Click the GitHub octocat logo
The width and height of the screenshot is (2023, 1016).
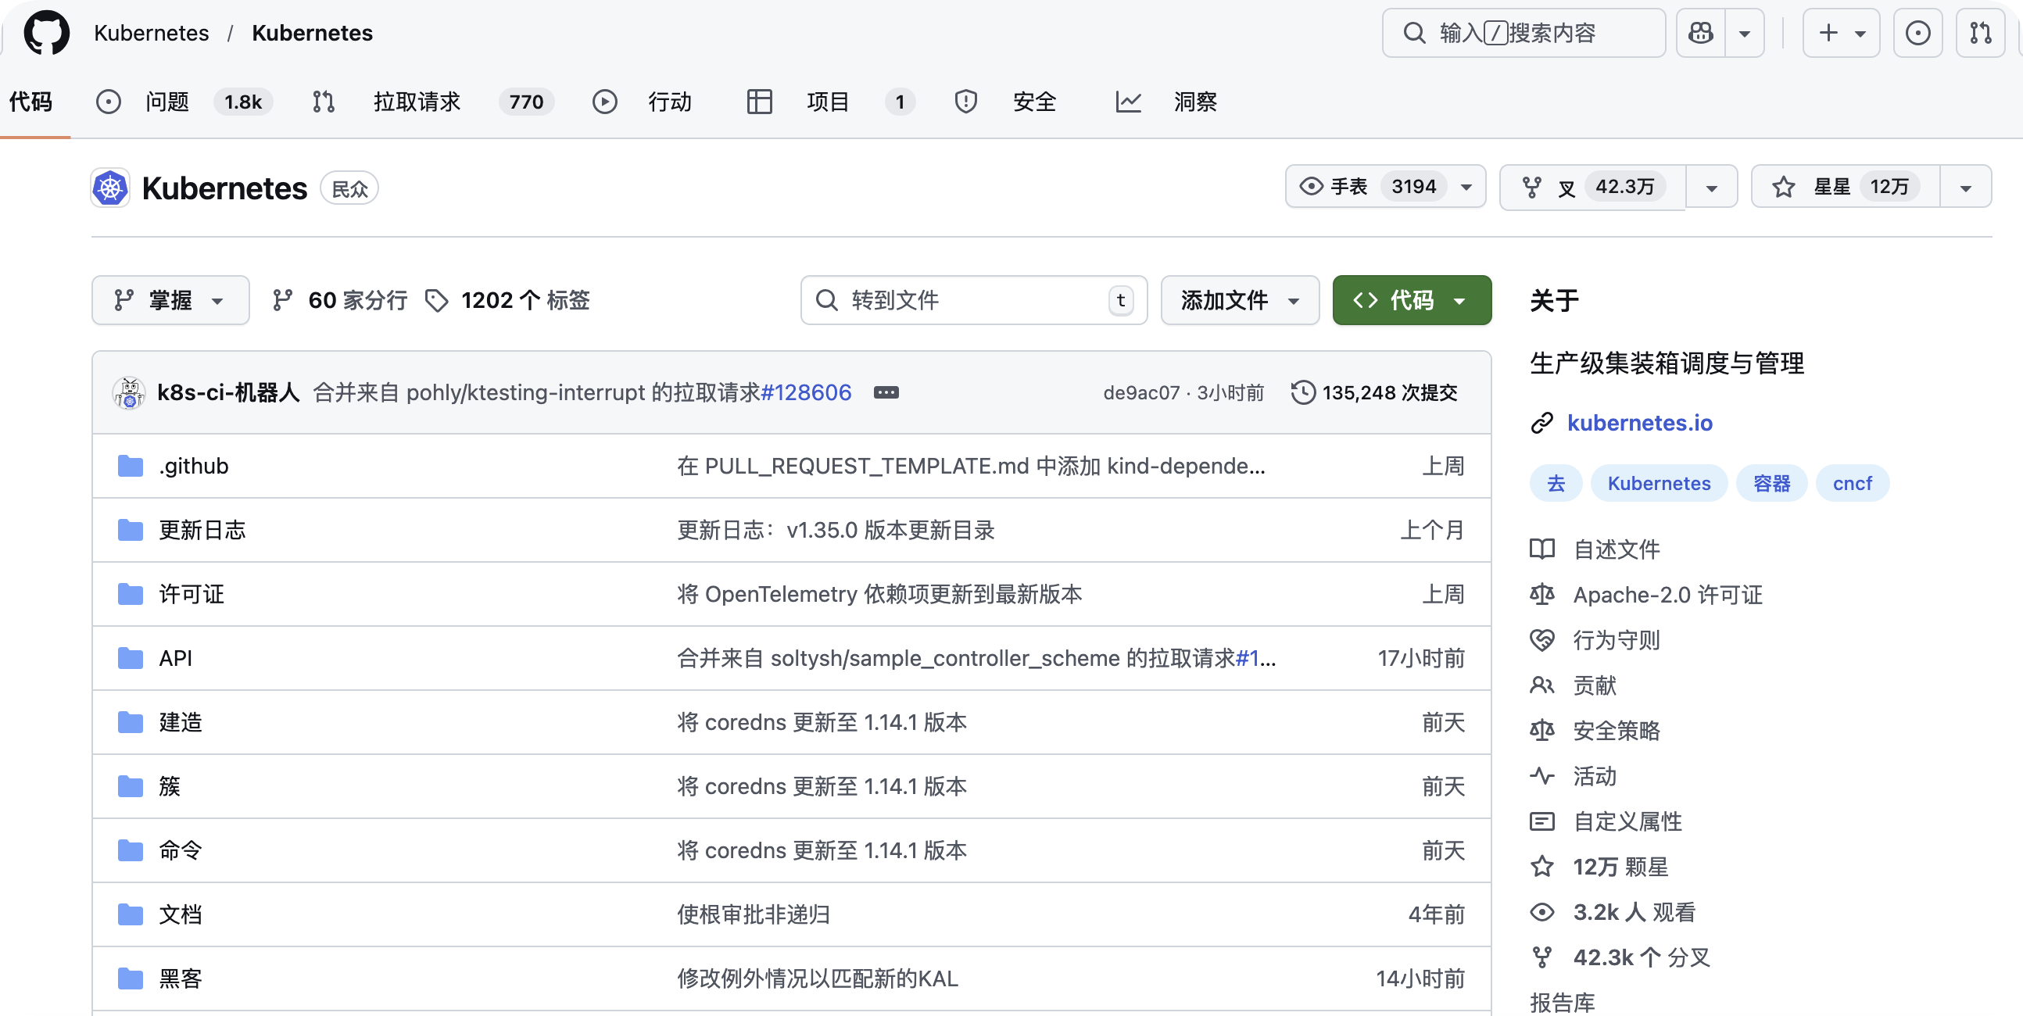(46, 33)
